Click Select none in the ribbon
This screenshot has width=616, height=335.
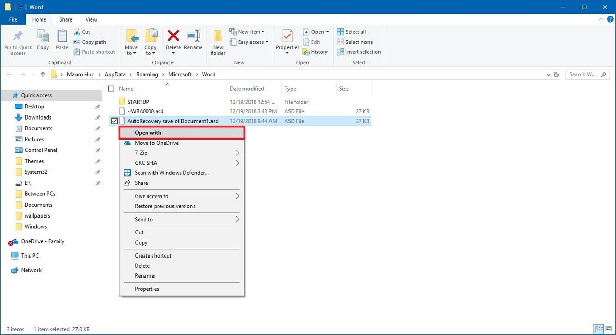tap(355, 42)
